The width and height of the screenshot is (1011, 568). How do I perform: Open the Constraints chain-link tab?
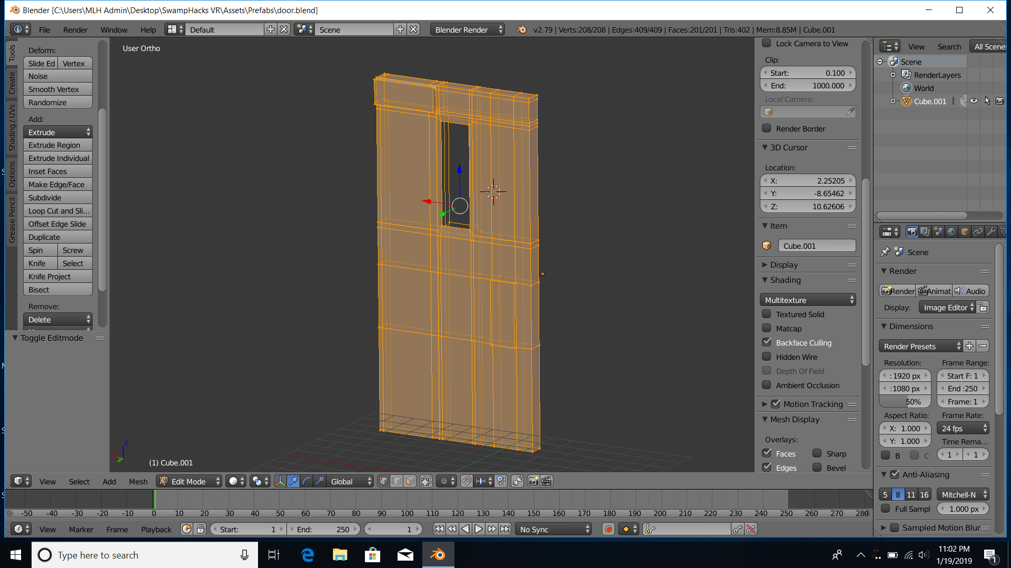click(x=978, y=232)
